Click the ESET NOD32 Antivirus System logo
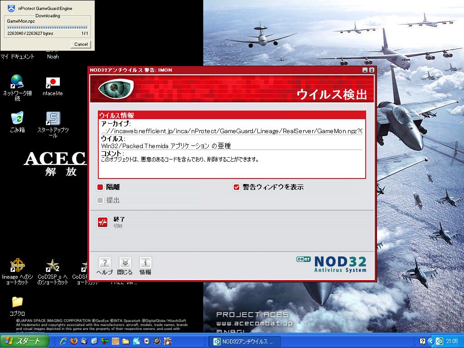464x348 pixels. point(331,264)
